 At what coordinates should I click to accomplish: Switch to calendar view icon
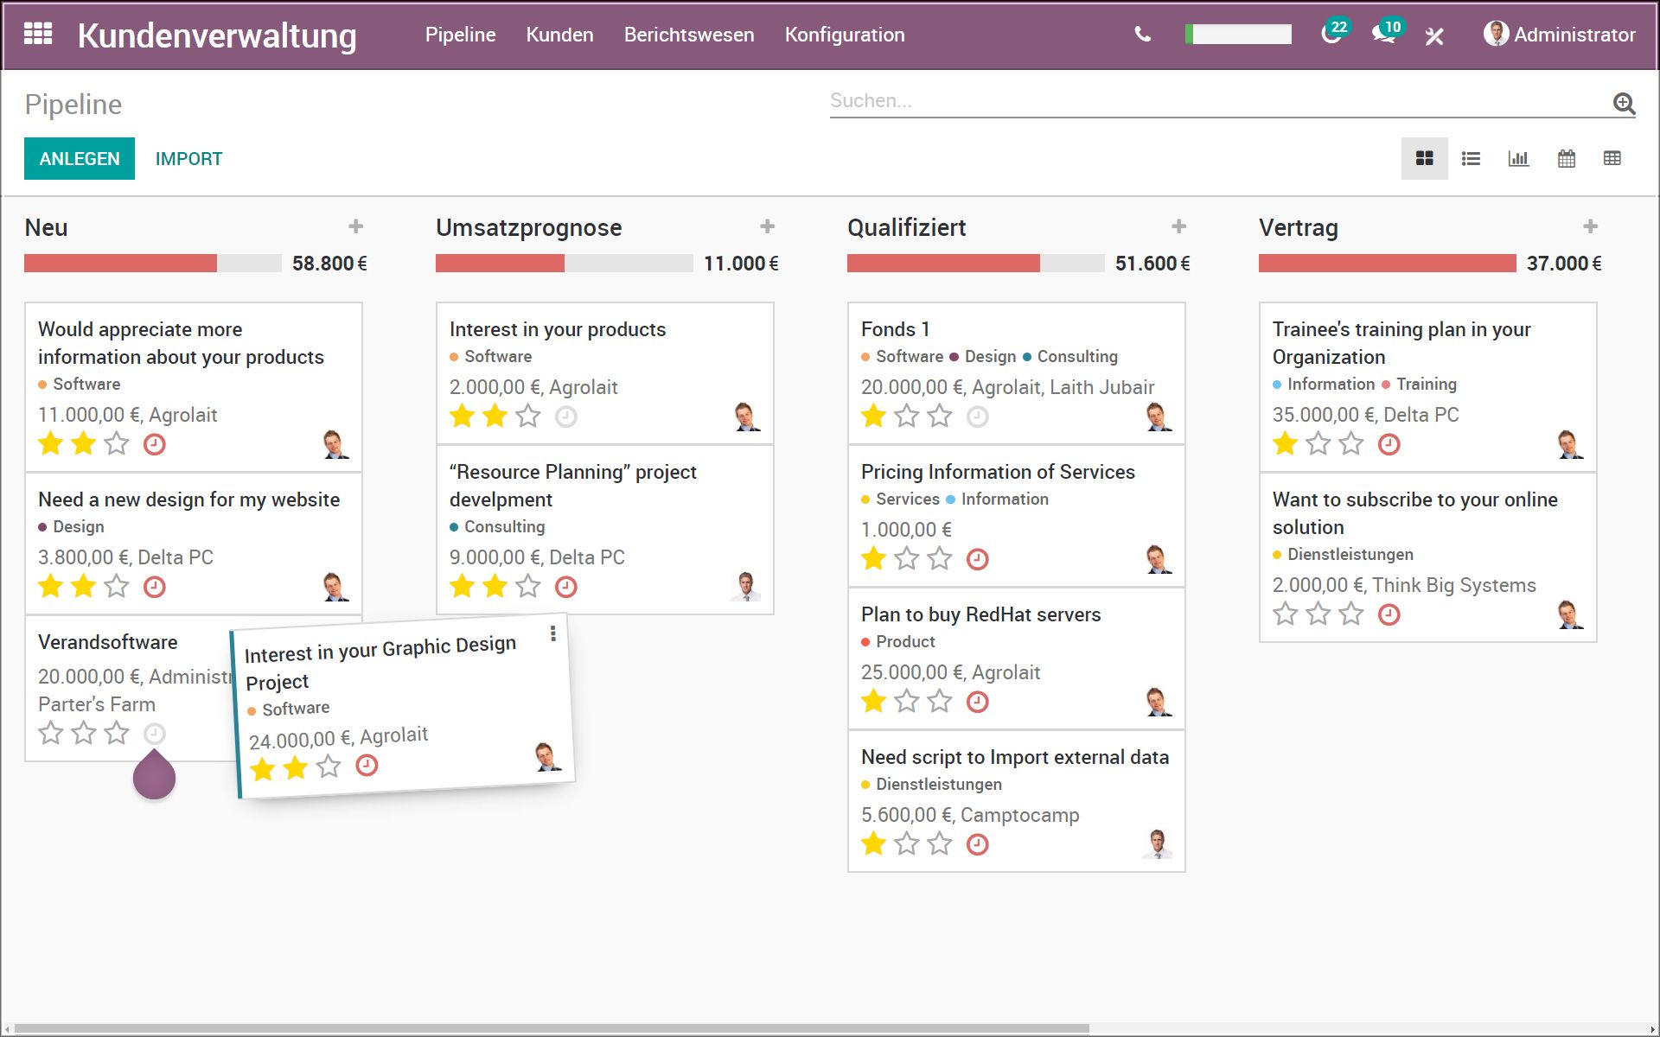tap(1566, 159)
